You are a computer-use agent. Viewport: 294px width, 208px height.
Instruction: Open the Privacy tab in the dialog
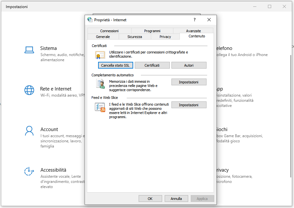click(165, 37)
